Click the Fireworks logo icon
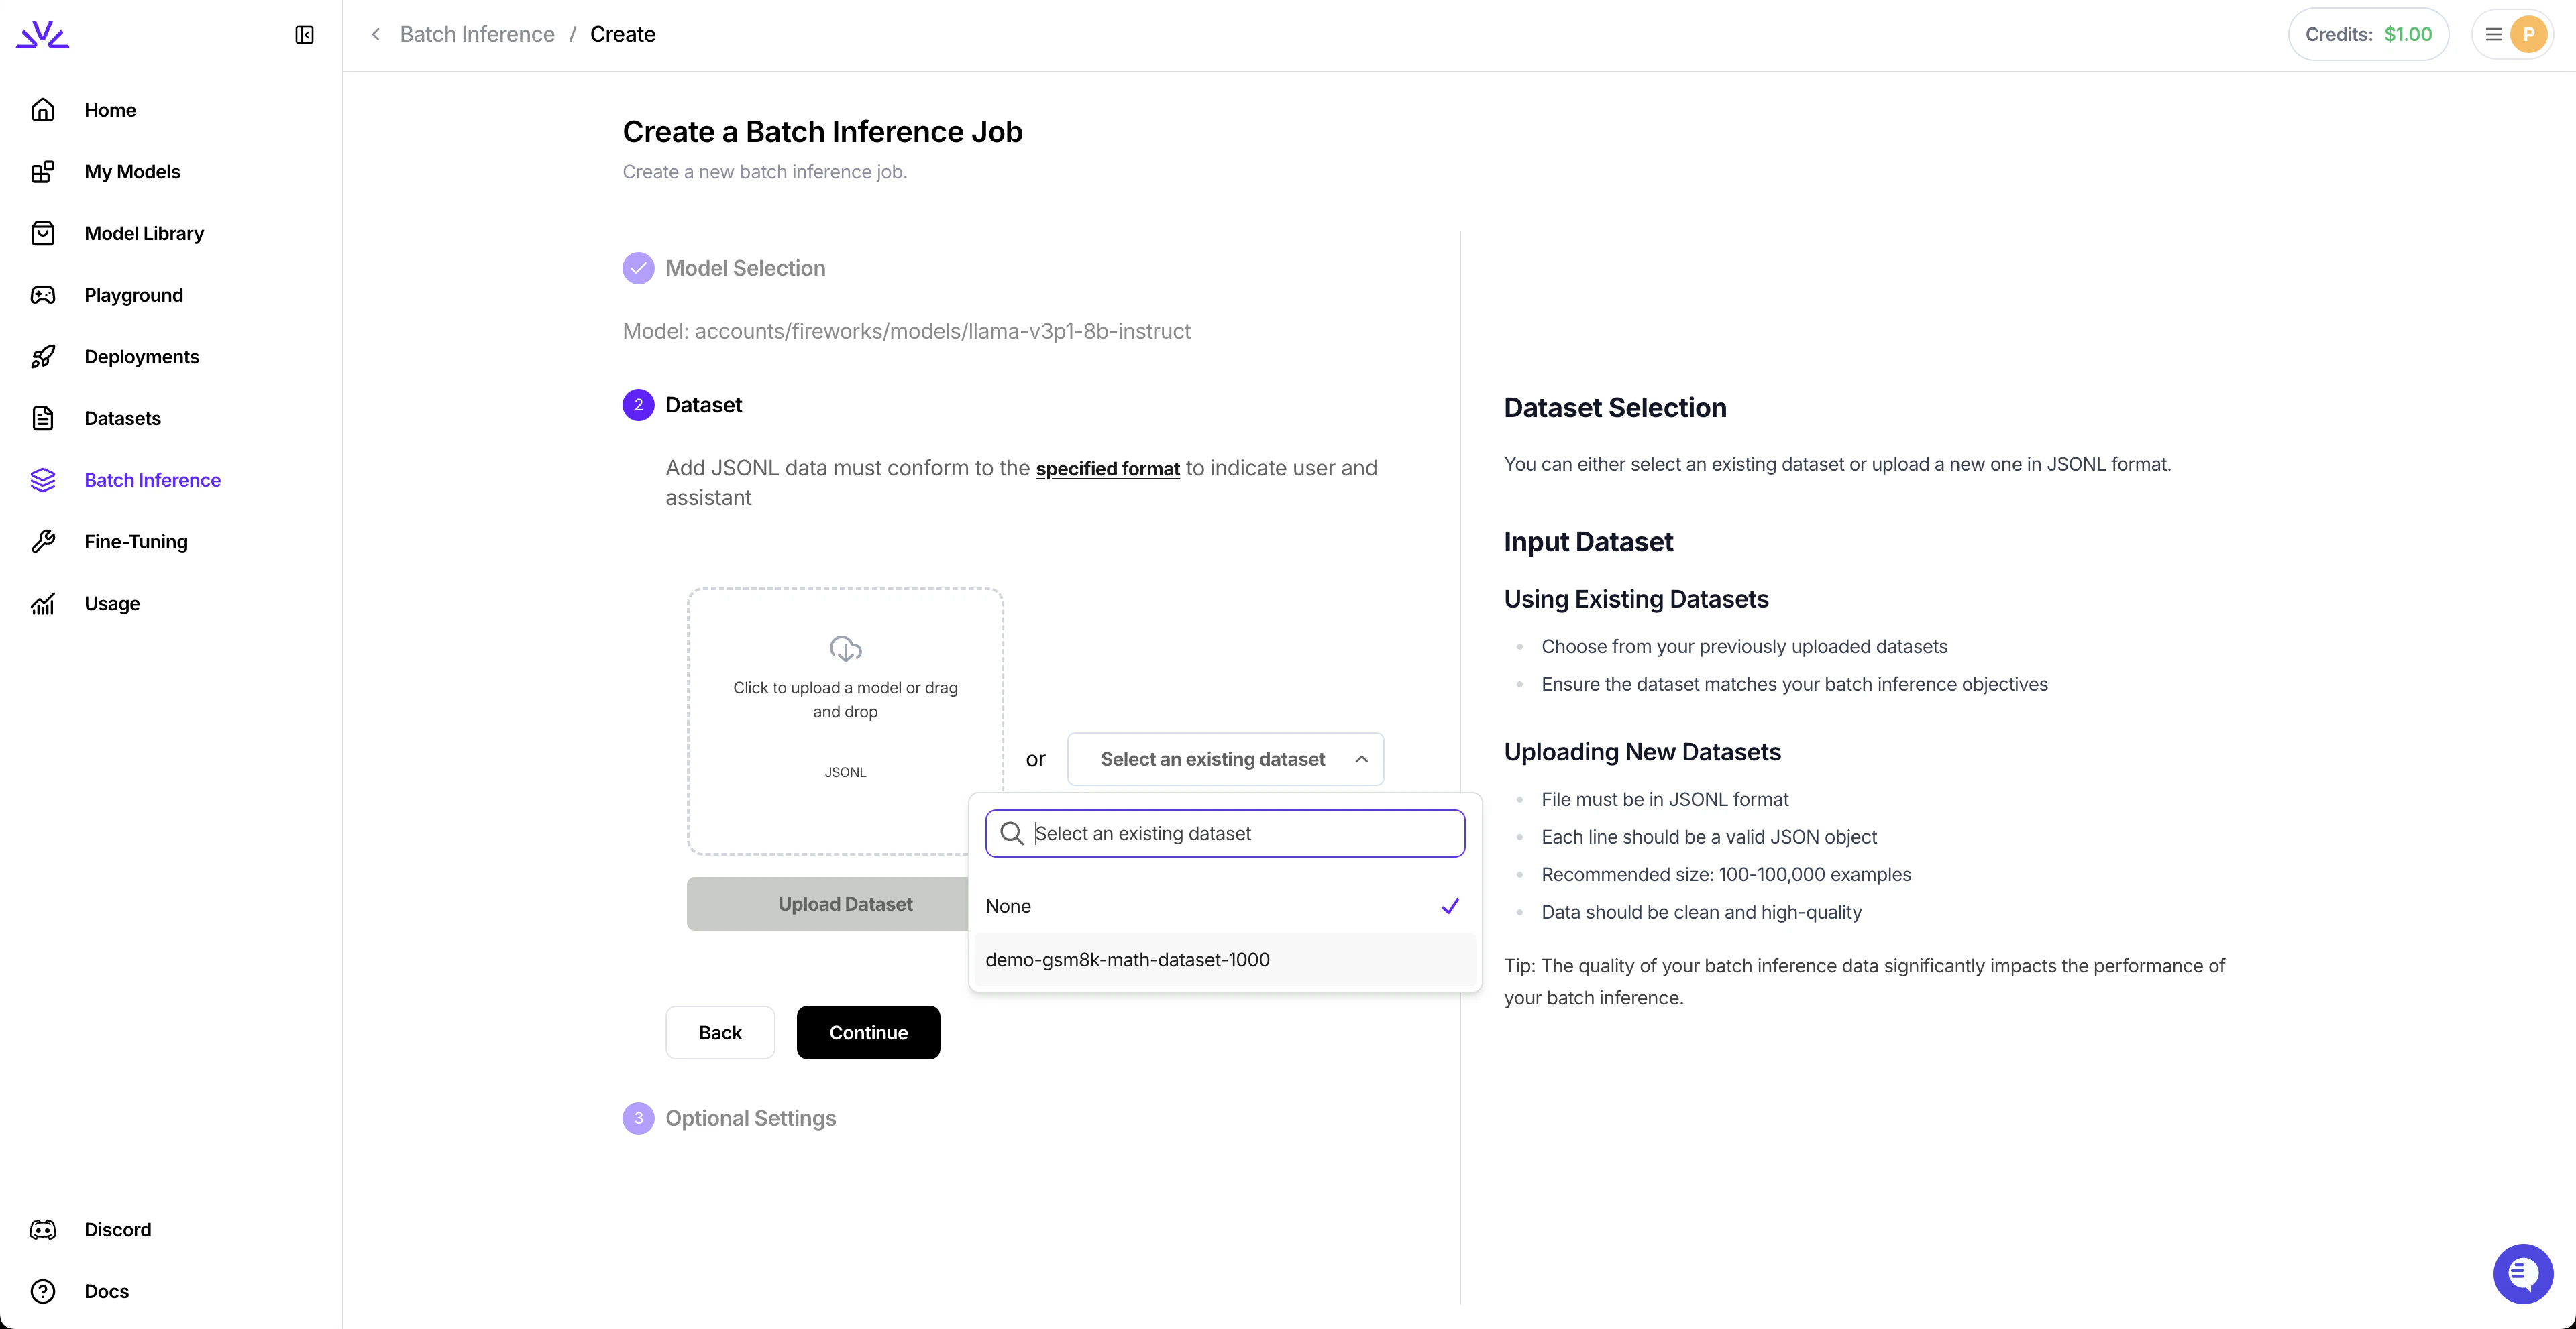2576x1329 pixels. [43, 35]
